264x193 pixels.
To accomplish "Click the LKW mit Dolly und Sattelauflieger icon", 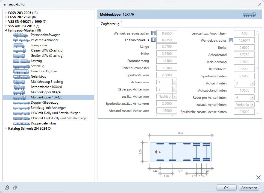I will point(21,113).
